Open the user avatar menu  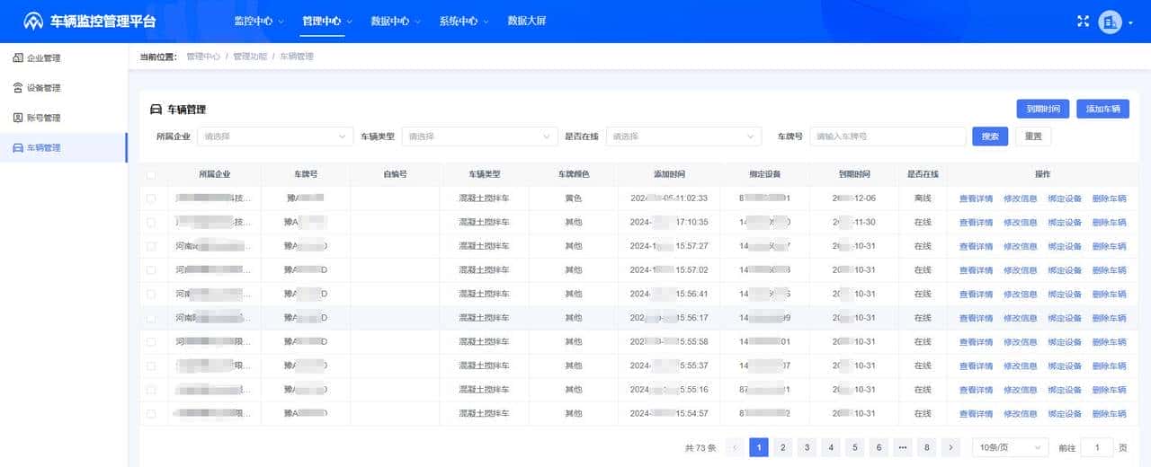tap(1110, 22)
